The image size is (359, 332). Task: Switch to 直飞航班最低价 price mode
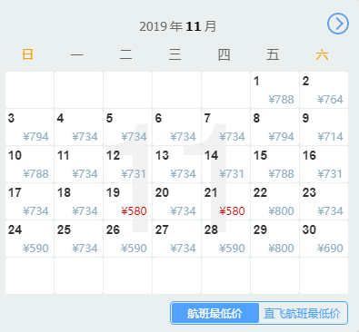click(303, 313)
